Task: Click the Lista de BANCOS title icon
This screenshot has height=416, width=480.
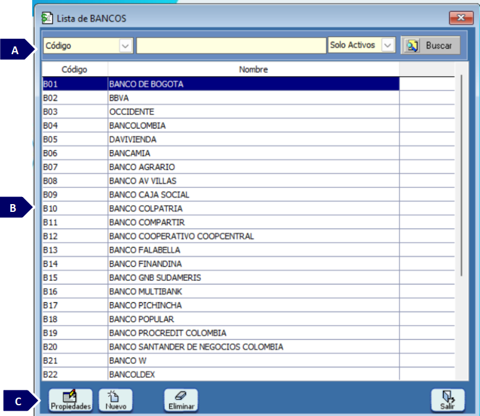Action: point(47,18)
